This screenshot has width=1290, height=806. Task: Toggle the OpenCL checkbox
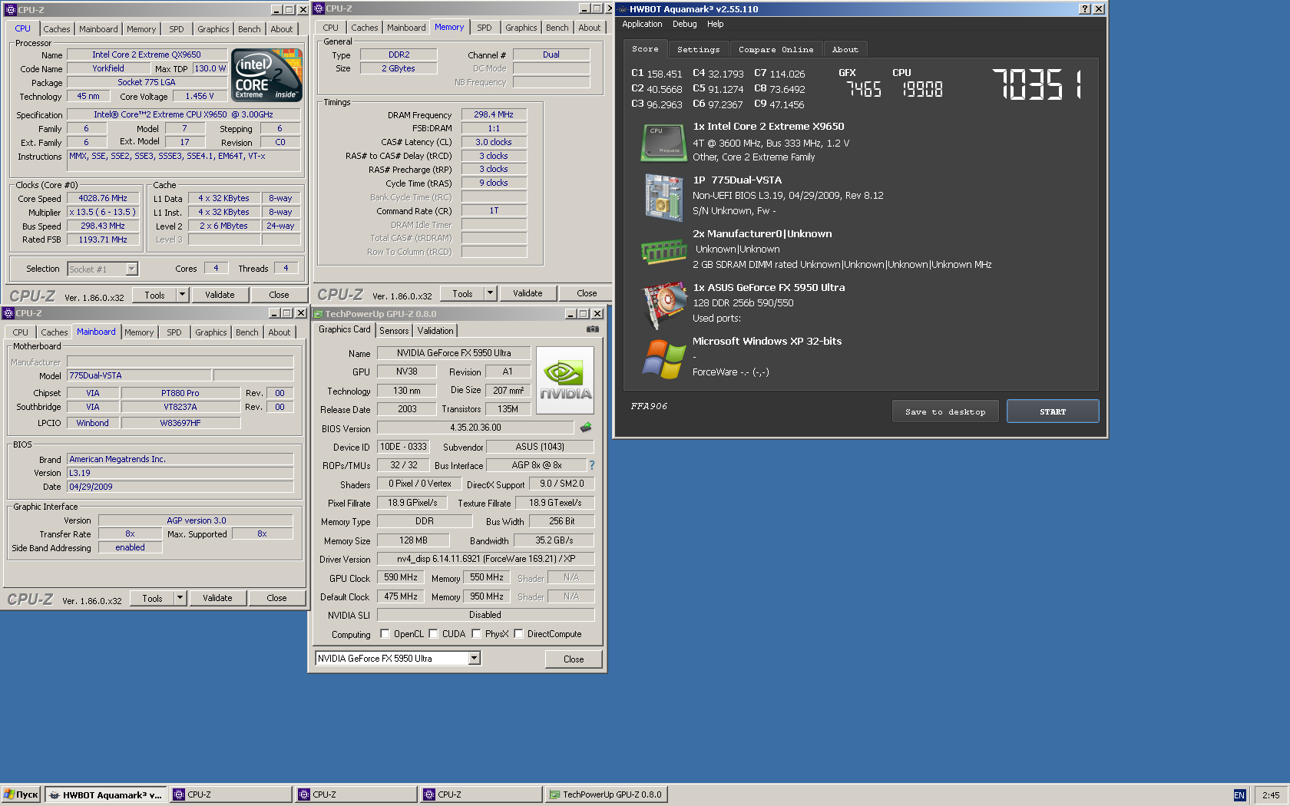(x=385, y=634)
